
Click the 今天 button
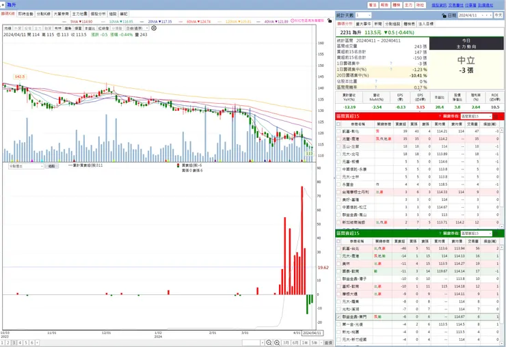[498, 15]
